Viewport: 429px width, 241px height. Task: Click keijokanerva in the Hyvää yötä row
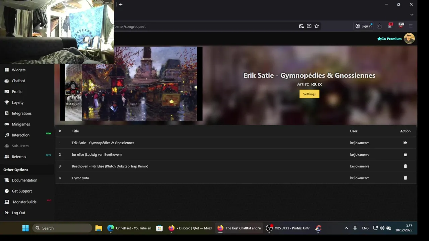coord(360,178)
